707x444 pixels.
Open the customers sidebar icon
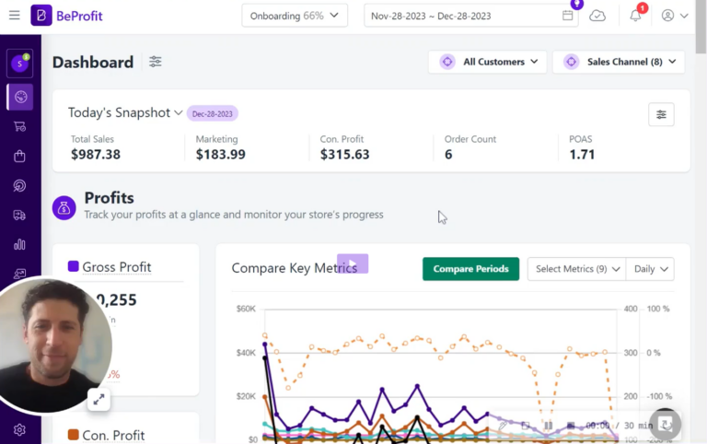point(19,273)
